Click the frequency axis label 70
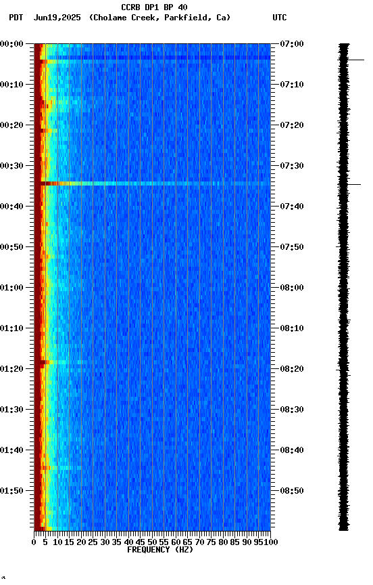Viewport: 373px width, 585px height. pos(199,542)
